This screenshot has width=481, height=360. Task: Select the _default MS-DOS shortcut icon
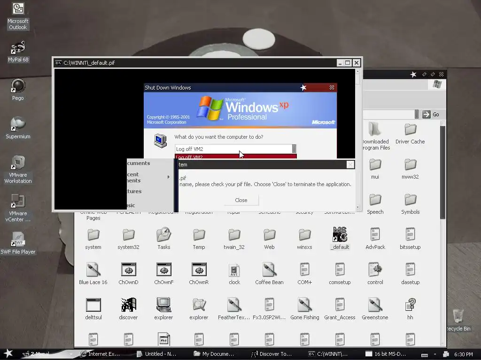pos(340,239)
